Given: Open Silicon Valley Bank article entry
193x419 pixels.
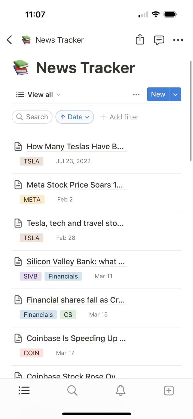Looking at the screenshot, I should 76,261.
